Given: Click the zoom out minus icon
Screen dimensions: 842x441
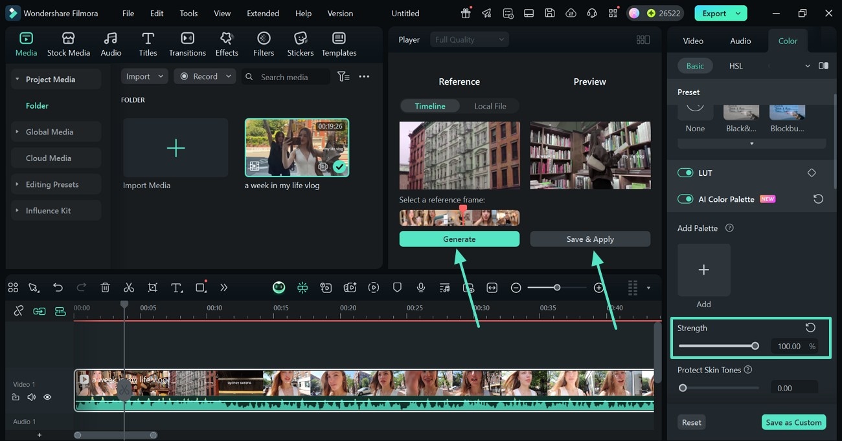Looking at the screenshot, I should (x=516, y=288).
